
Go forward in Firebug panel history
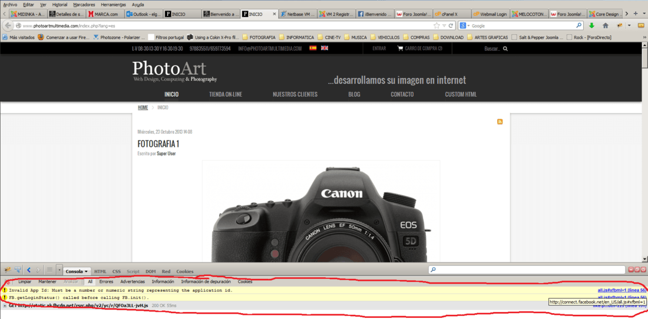pos(38,269)
